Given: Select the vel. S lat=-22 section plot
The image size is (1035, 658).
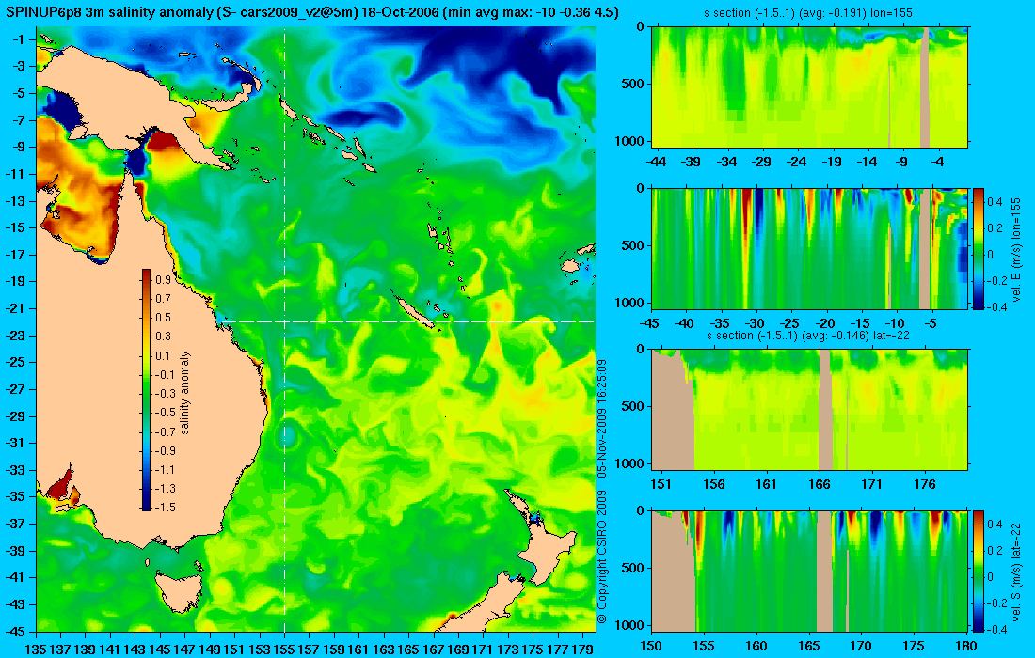Looking at the screenshot, I should [809, 571].
